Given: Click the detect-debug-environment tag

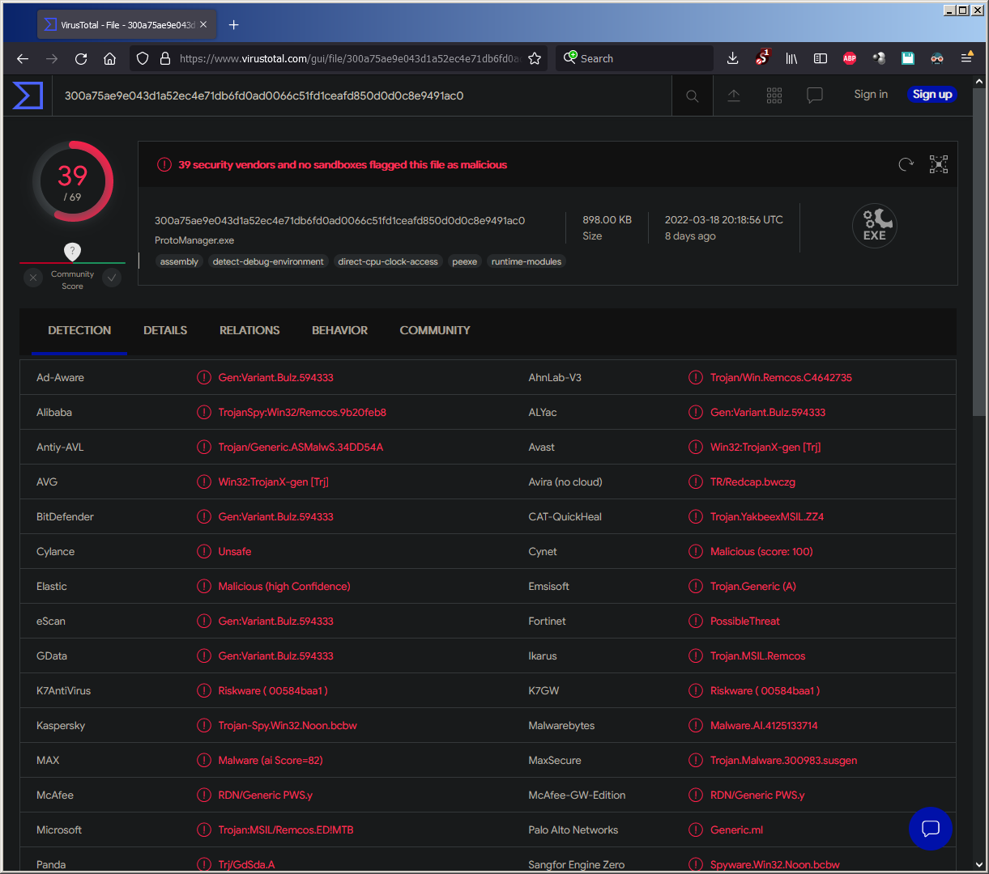Looking at the screenshot, I should [268, 261].
